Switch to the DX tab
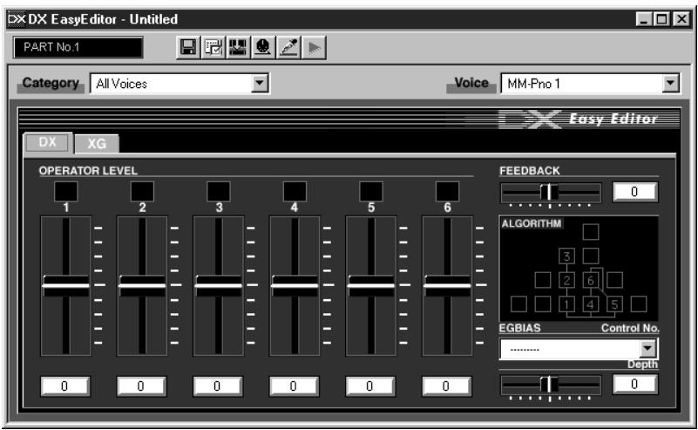Viewport: 698px width, 430px height. pos(48,142)
